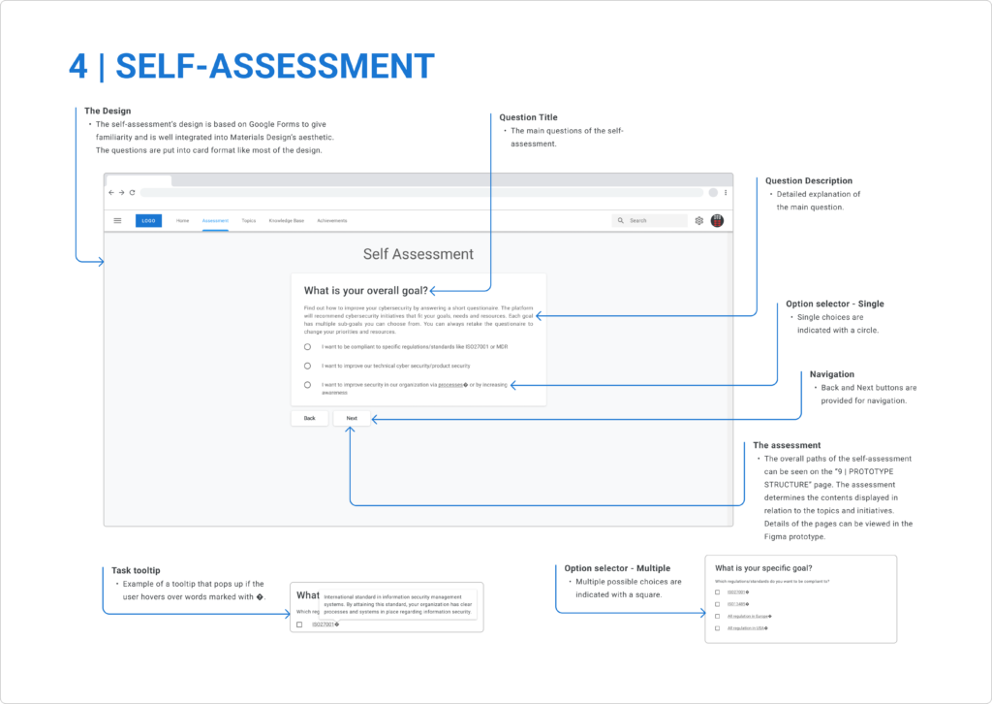Choose improve technical cyber security option
Image resolution: width=992 pixels, height=704 pixels.
click(x=307, y=366)
